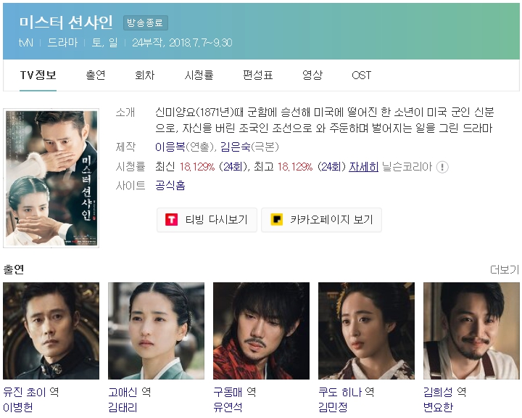Go to the 영상 tab
This screenshot has height=418, width=522.
pos(312,75)
